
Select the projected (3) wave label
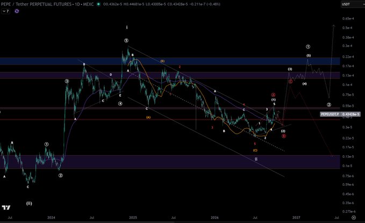click(x=290, y=69)
